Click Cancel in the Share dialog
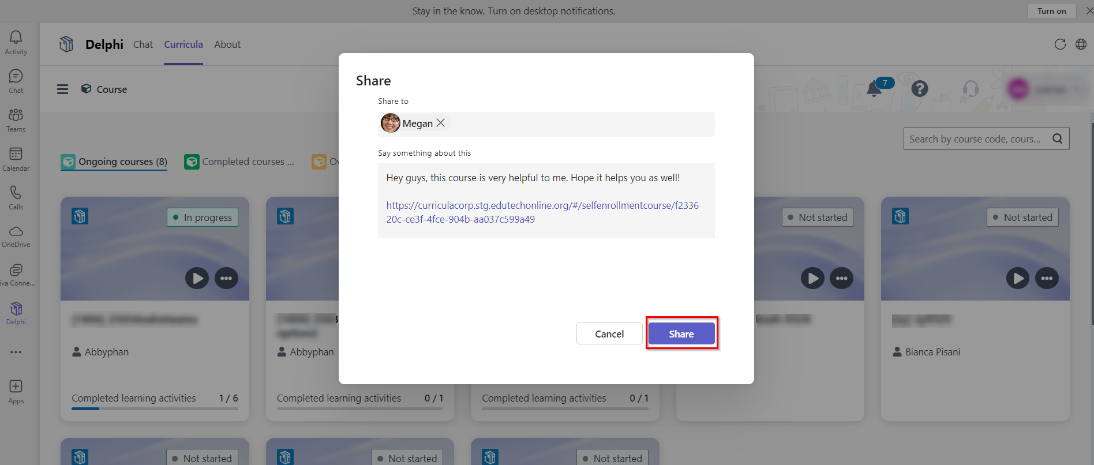This screenshot has width=1094, height=465. tap(609, 333)
